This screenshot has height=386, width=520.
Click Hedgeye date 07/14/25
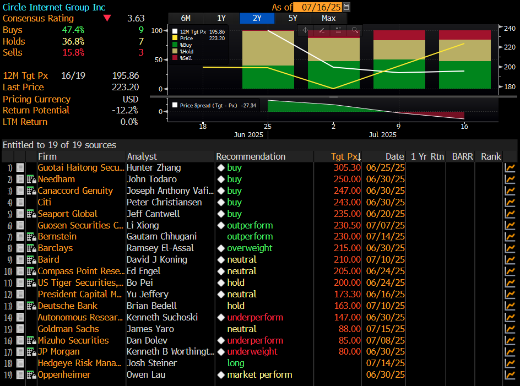click(386, 363)
